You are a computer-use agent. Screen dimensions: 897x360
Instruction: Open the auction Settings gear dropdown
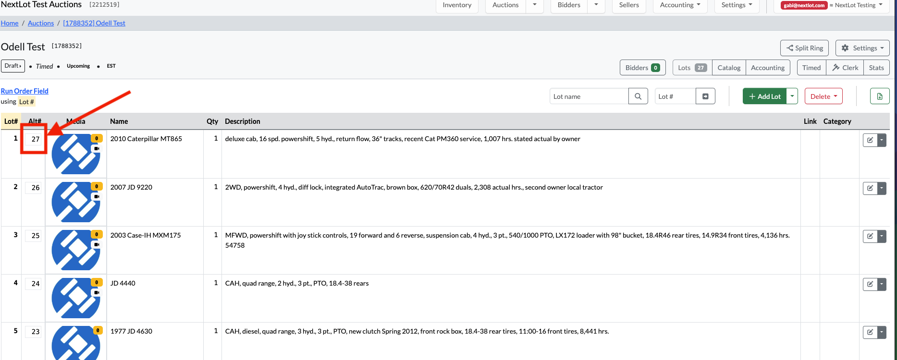tap(862, 48)
